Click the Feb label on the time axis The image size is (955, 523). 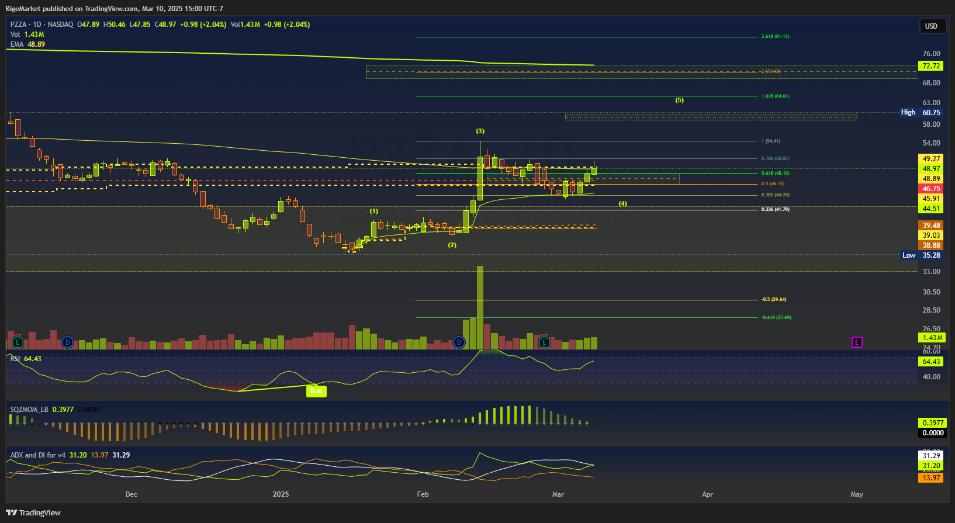pos(423,494)
